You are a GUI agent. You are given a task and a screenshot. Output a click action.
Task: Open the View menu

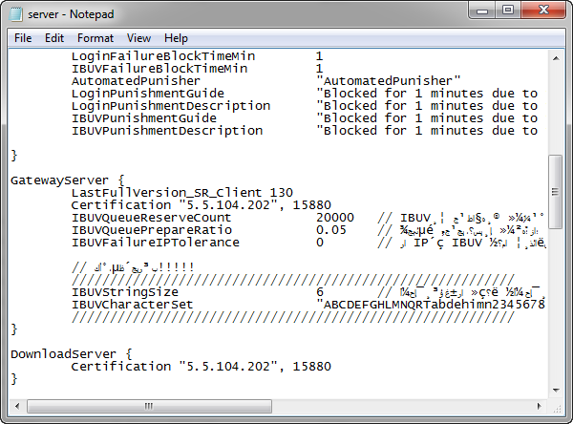pyautogui.click(x=138, y=38)
